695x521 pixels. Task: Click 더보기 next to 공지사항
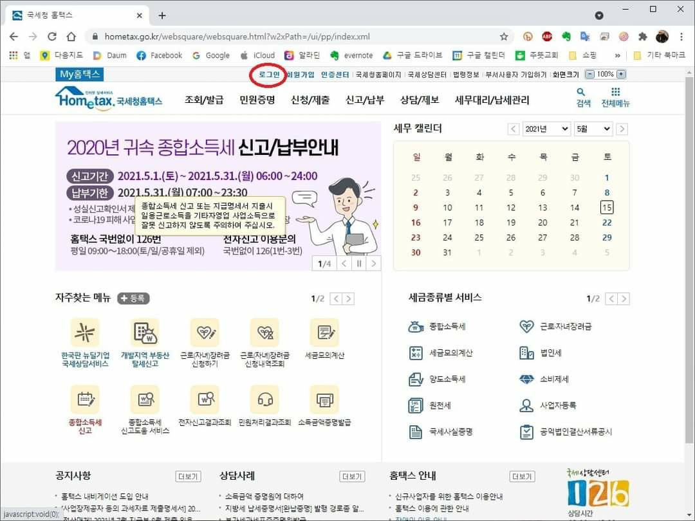point(188,477)
